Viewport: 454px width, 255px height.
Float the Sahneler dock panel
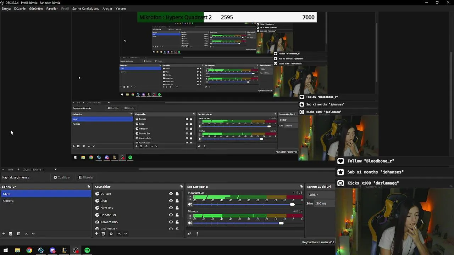pyautogui.click(x=89, y=187)
